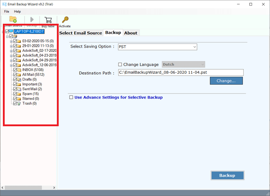Screen dimensions: 270x196
Task: Click the right arrow of horizontal scrollbar
Action: [x=54, y=188]
